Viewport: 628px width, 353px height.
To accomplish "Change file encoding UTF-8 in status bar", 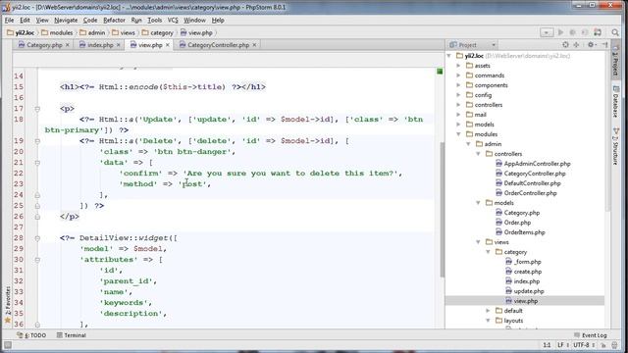I will (x=584, y=345).
